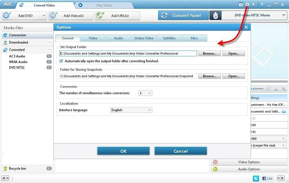289x183 pixels.
Task: Click Open for the output folder
Action: pyautogui.click(x=234, y=53)
